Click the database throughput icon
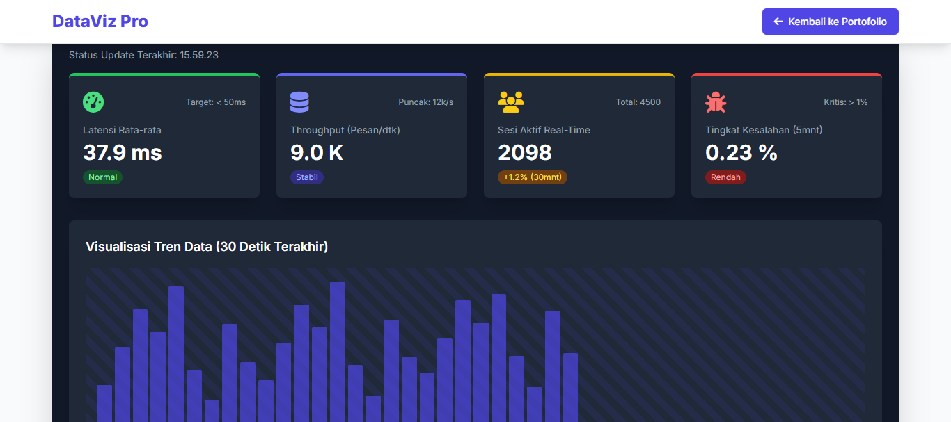Viewport: 951px width, 422px height. coord(299,102)
